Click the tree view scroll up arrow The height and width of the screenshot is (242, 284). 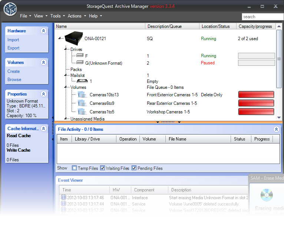pyautogui.click(x=279, y=26)
